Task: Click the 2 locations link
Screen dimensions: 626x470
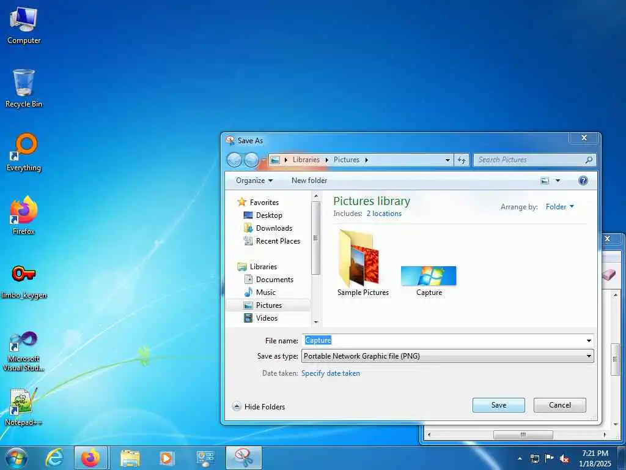Action: pyautogui.click(x=384, y=214)
